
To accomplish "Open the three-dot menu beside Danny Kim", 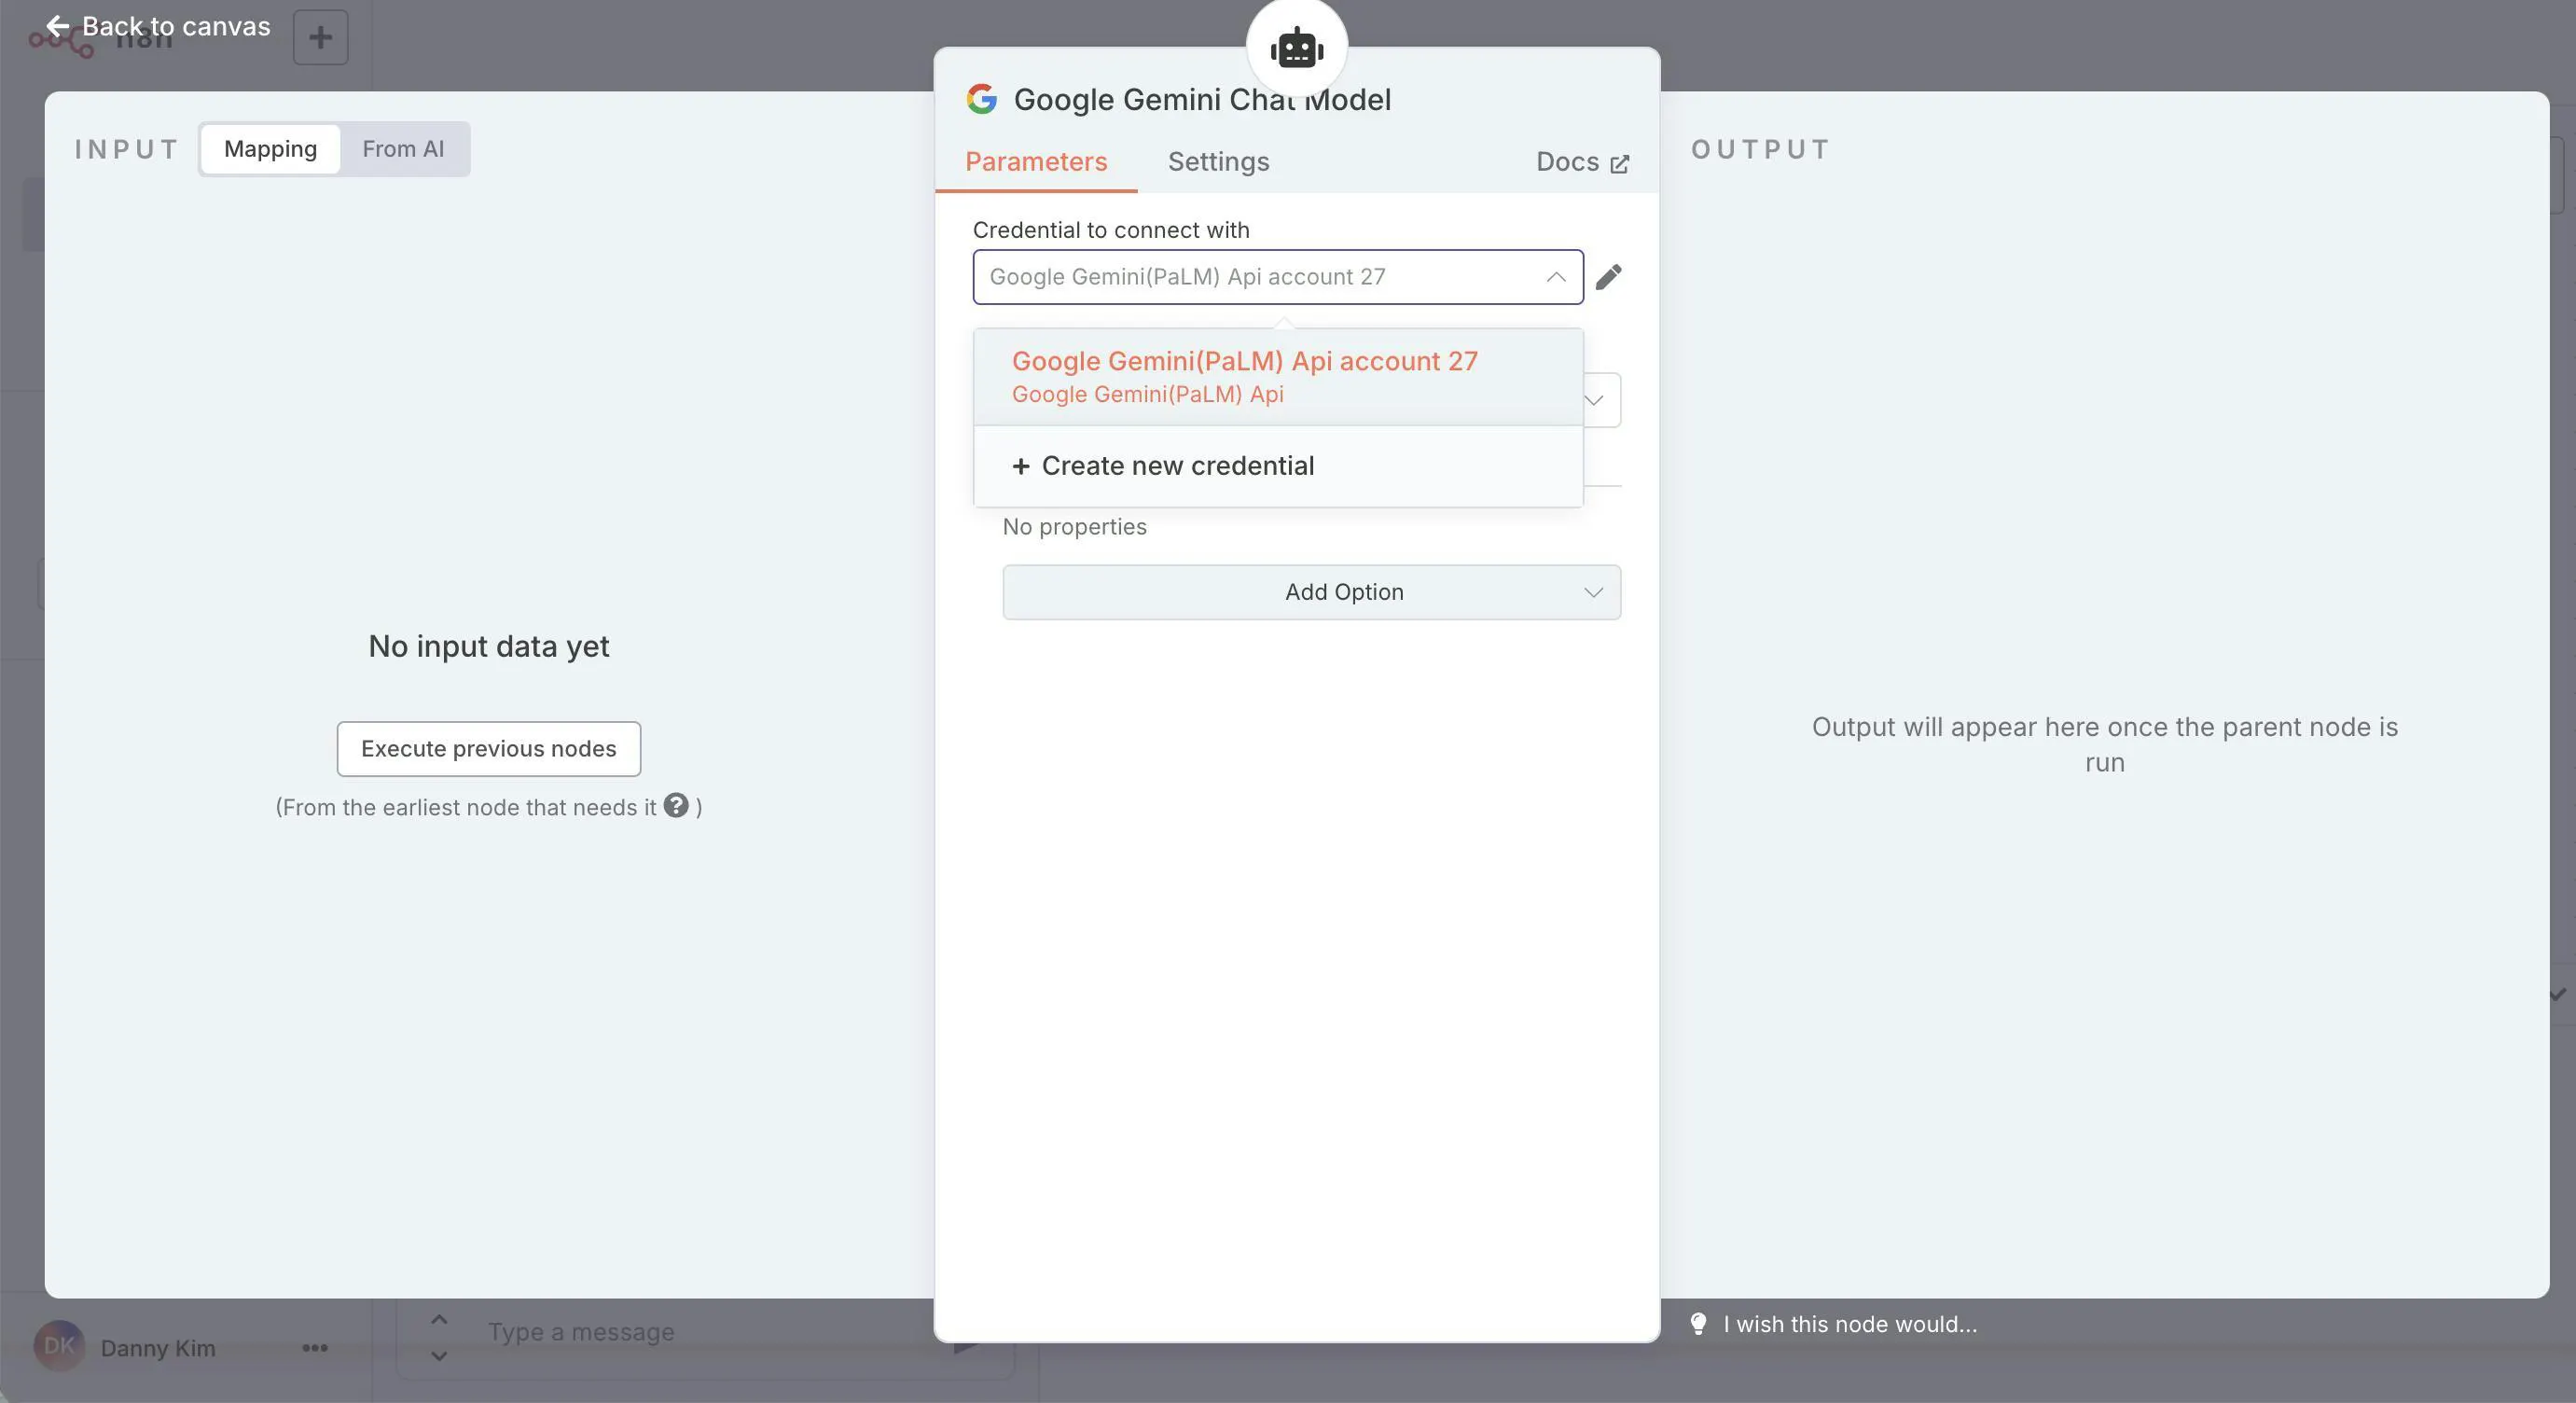I will tap(315, 1348).
